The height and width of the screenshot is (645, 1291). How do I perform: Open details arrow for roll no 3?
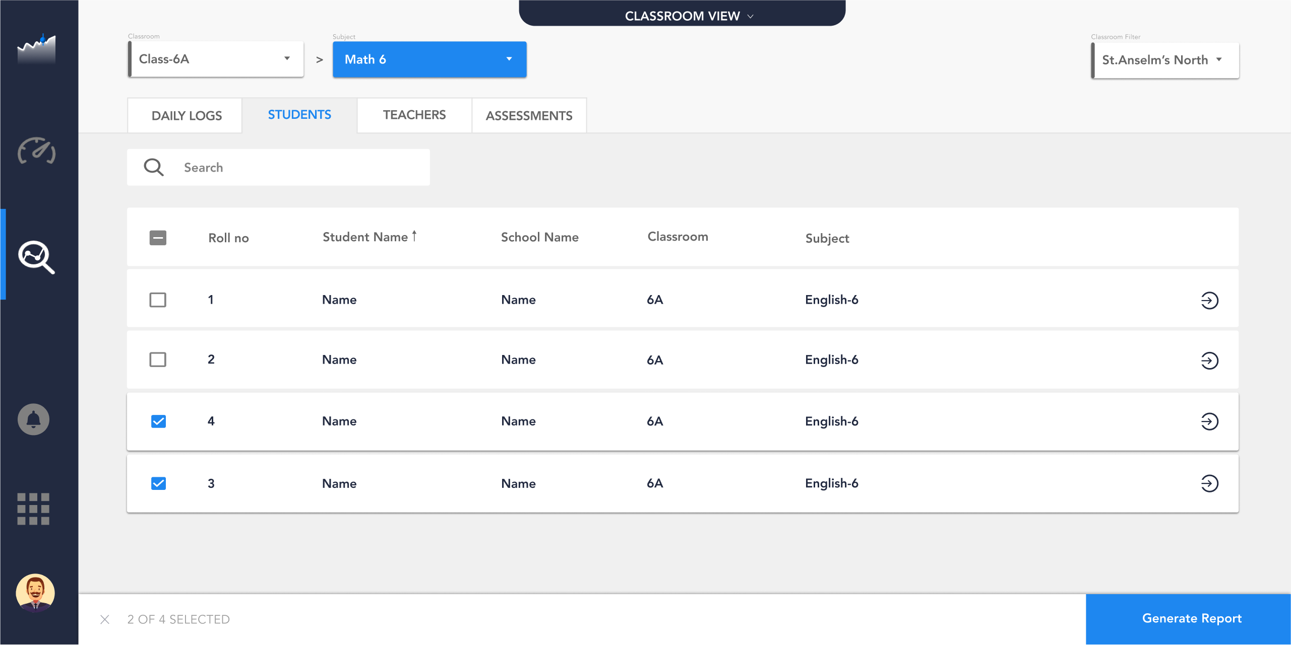click(x=1209, y=483)
